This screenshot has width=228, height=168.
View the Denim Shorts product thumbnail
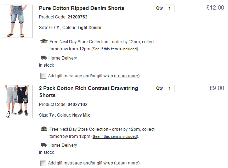(17, 21)
